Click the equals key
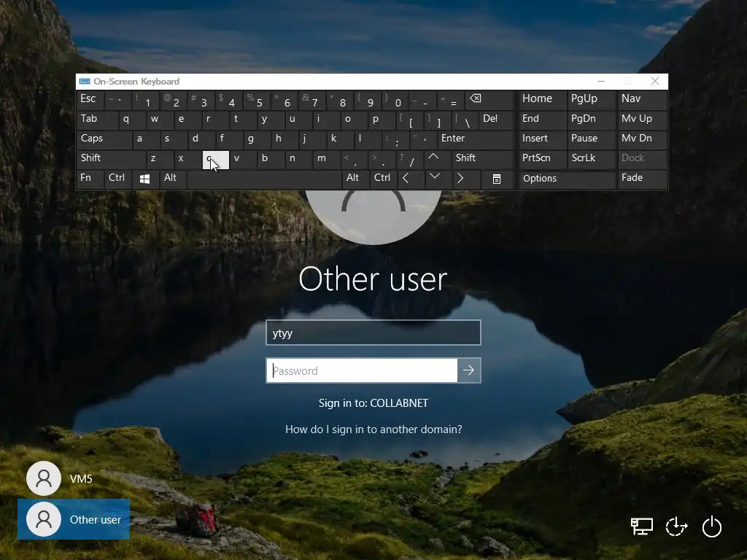Image resolution: width=747 pixels, height=560 pixels. (451, 101)
